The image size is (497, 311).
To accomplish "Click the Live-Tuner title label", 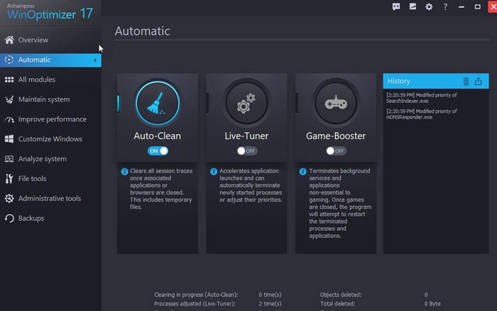I will pos(246,136).
